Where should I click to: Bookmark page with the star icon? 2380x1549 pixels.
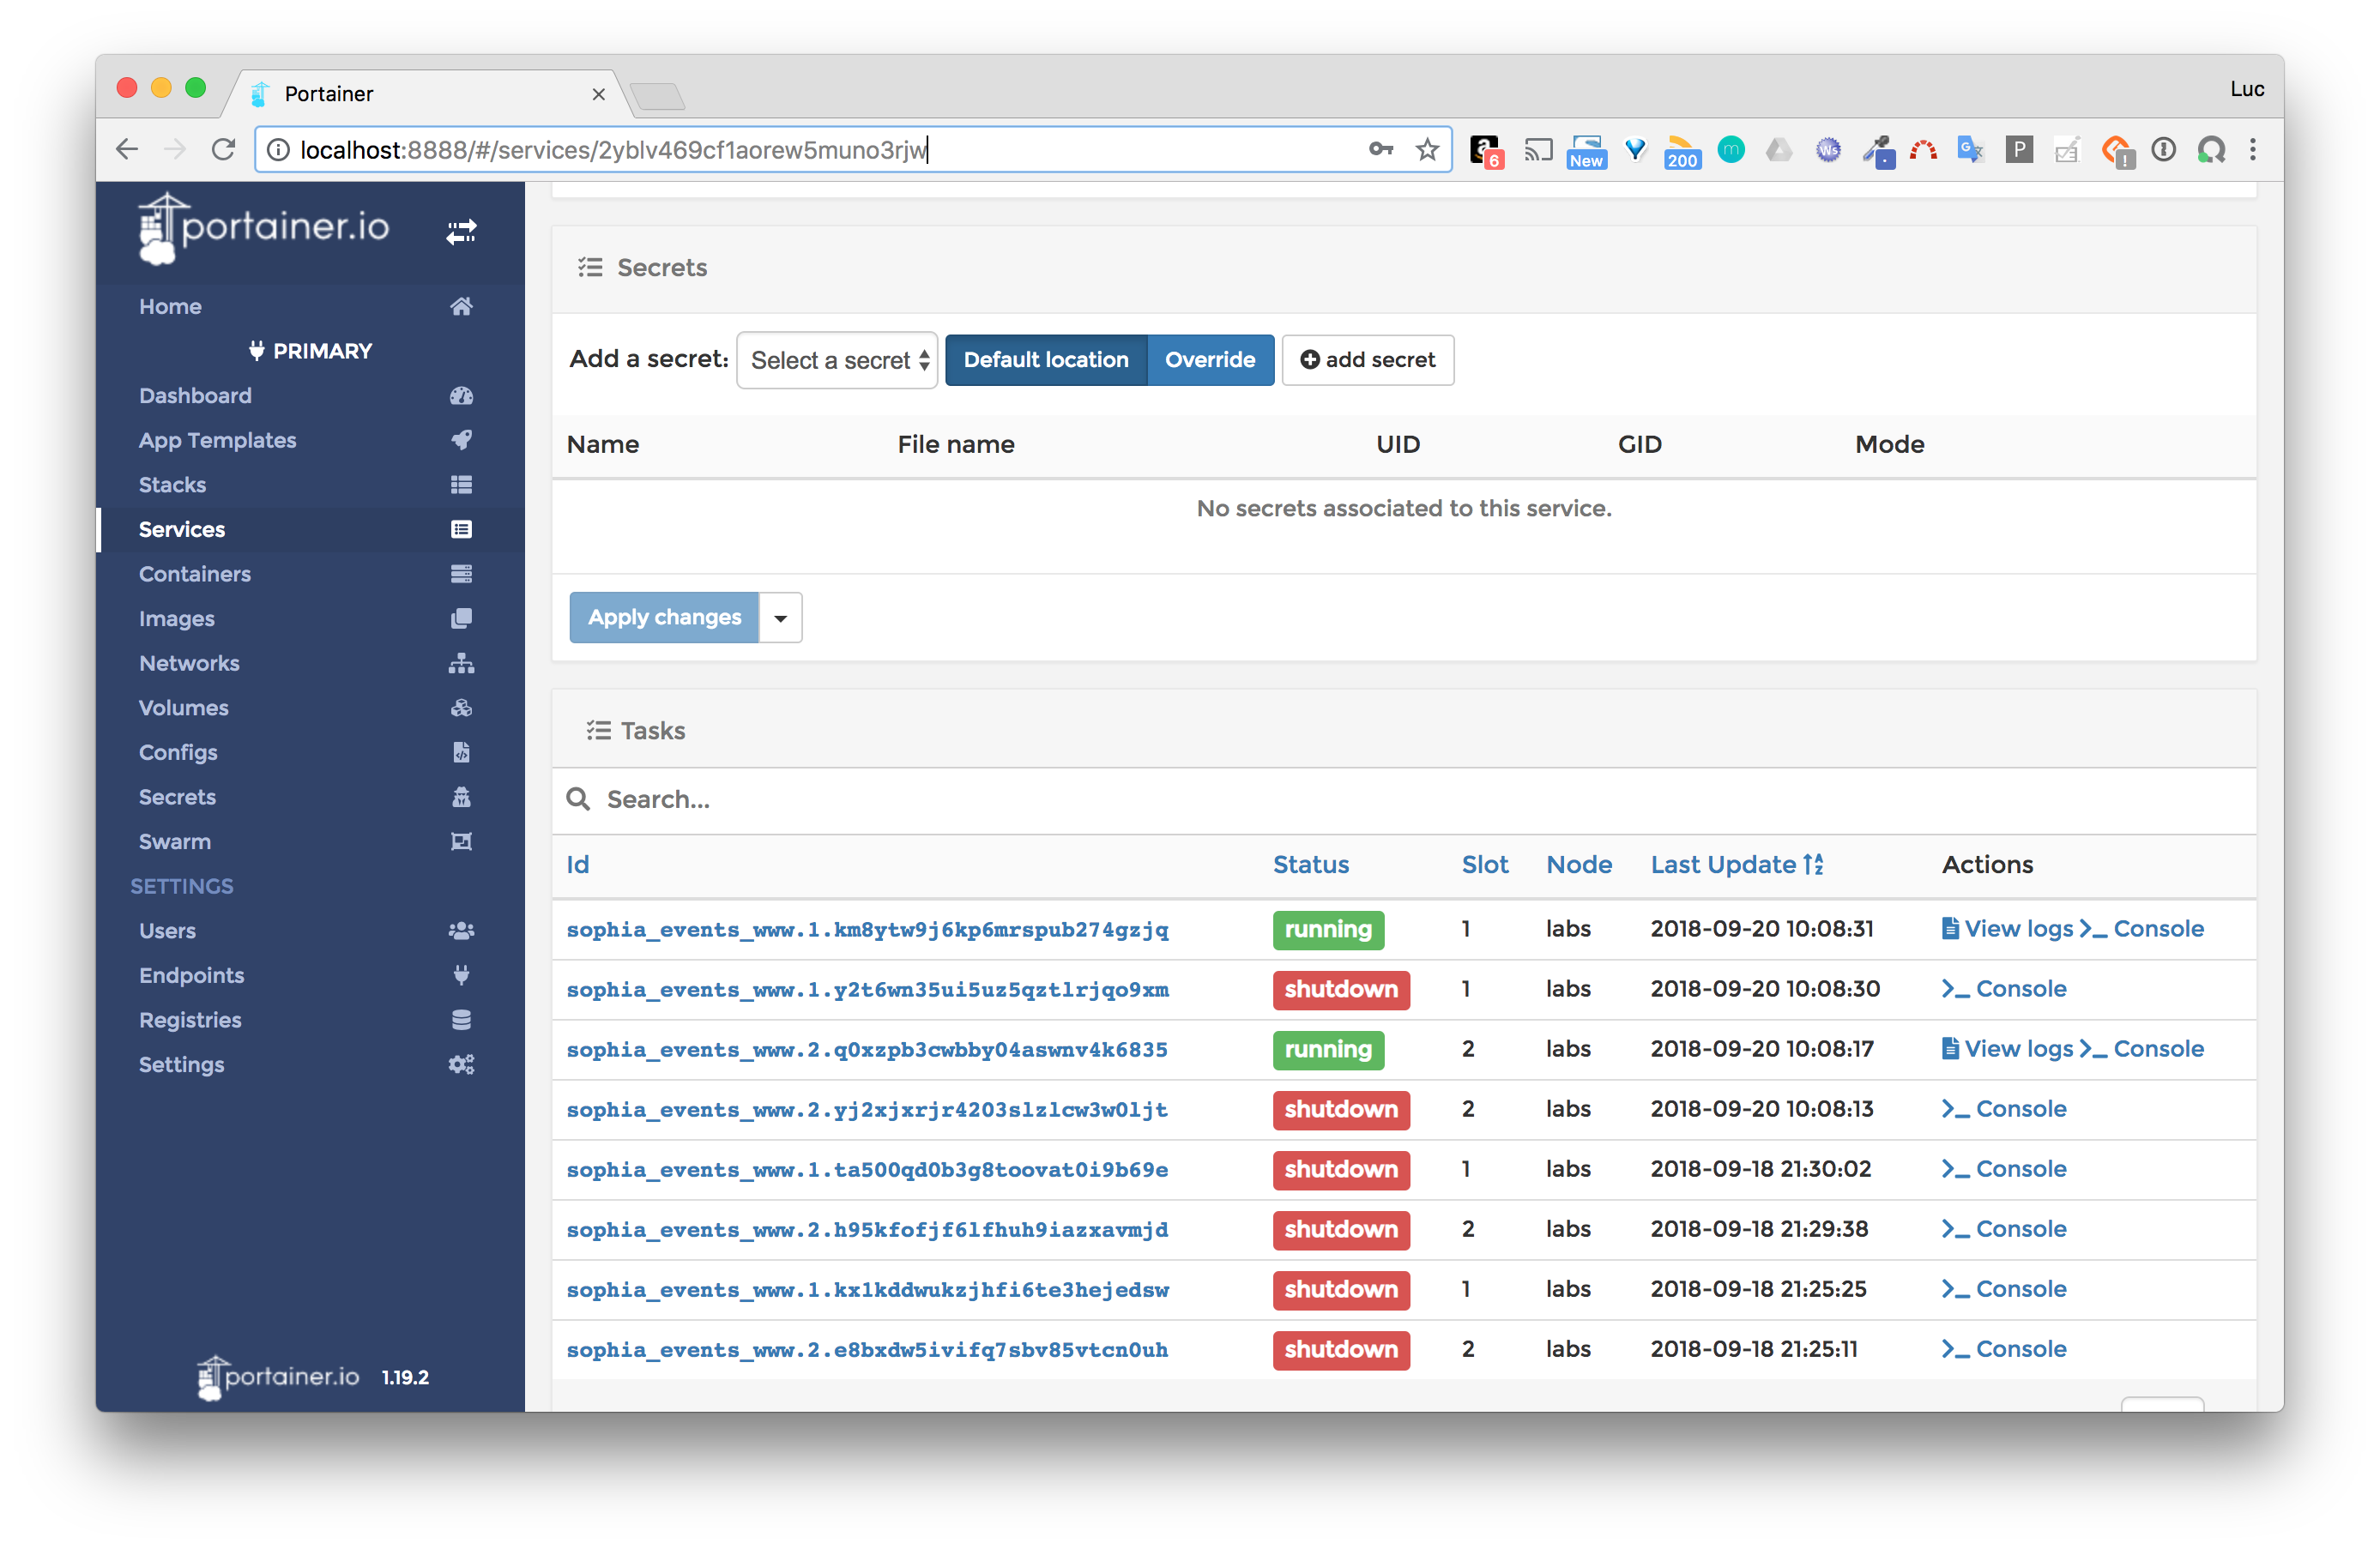coord(1427,150)
